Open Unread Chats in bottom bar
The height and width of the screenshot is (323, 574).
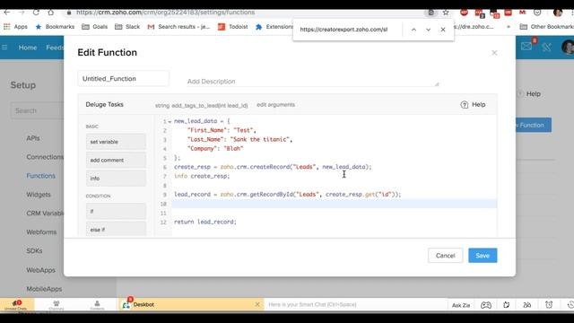pos(16,305)
